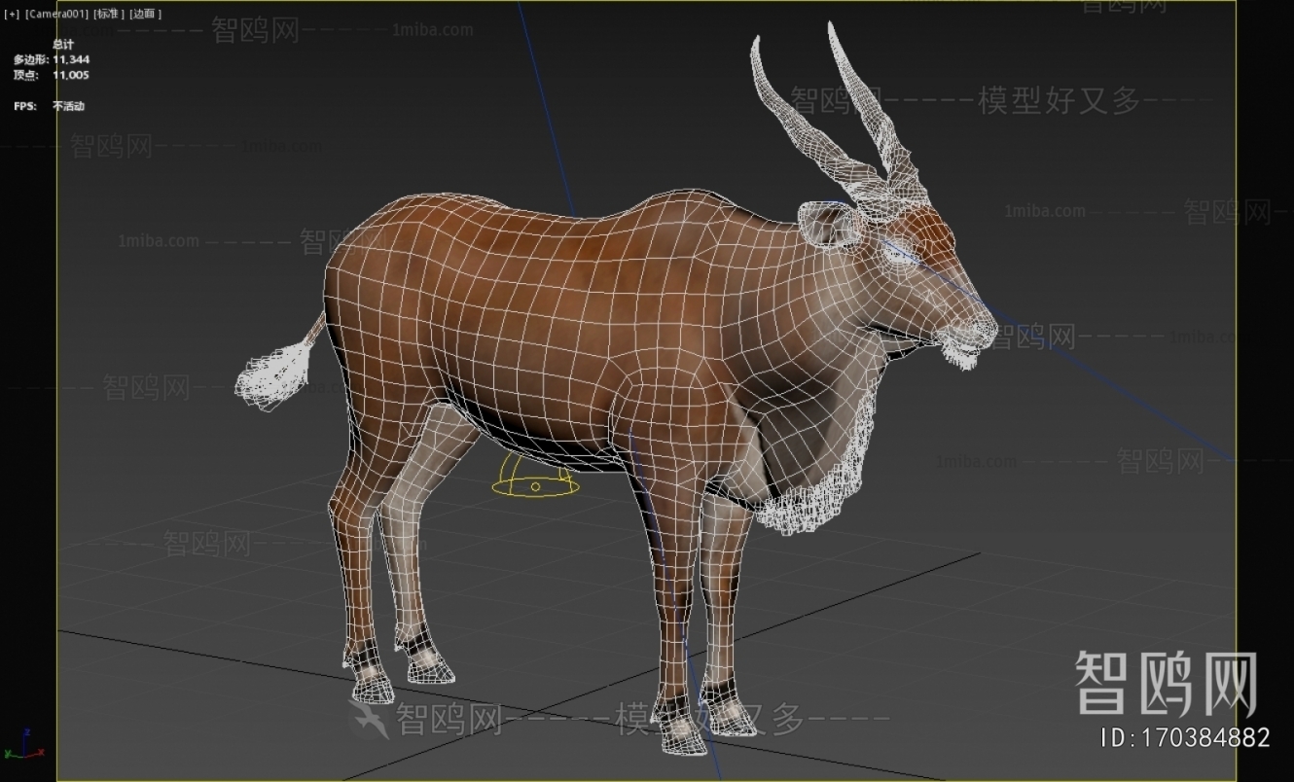Open the [标准] shading style dropdown
The width and height of the screenshot is (1294, 782).
pyautogui.click(x=107, y=14)
